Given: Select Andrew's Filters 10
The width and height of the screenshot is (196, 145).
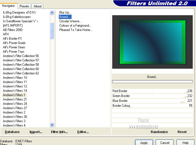Looking at the screenshot, I should (x=15, y=78).
